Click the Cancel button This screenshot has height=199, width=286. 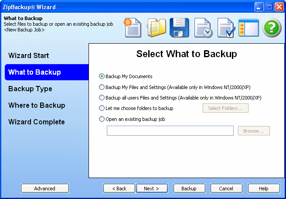(x=226, y=189)
